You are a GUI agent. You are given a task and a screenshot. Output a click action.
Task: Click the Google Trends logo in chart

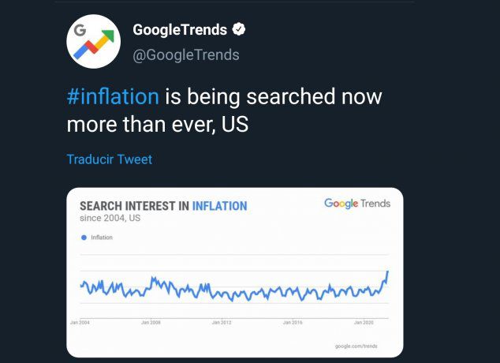tap(357, 203)
